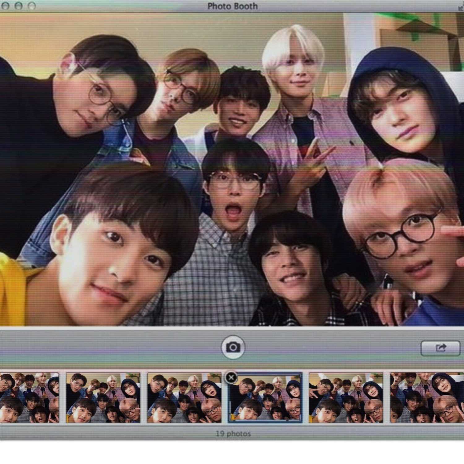Select the second thumbnail in the photo strip
Image resolution: width=464 pixels, height=464 pixels.
103,398
